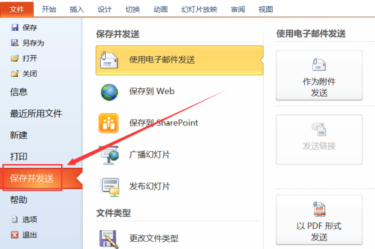Click the 作为附件发送 button
The height and width of the screenshot is (249, 375).
point(319,76)
